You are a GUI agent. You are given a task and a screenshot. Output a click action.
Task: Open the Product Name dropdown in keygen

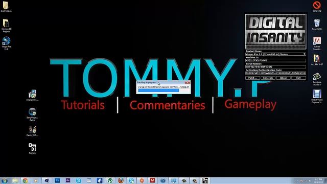pos(275,54)
